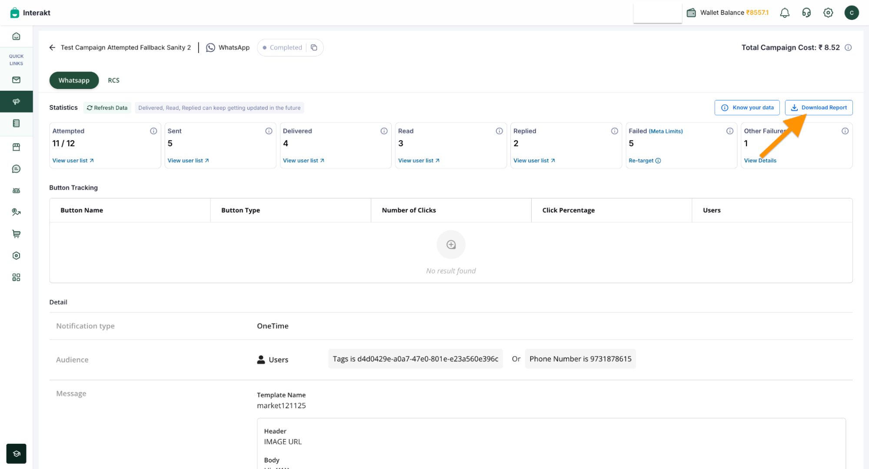Click the info icon next to Total Campaign Cost
Viewport: 869px width, 469px height.
[848, 48]
